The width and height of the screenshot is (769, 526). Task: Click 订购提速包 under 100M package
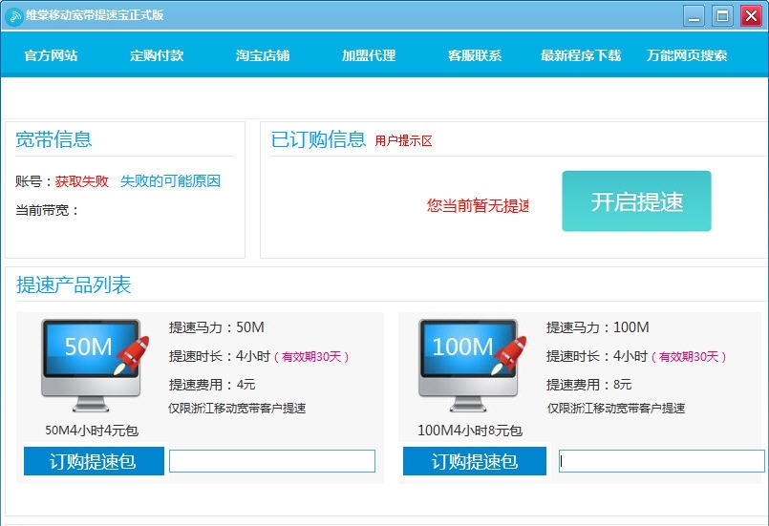pyautogui.click(x=475, y=461)
